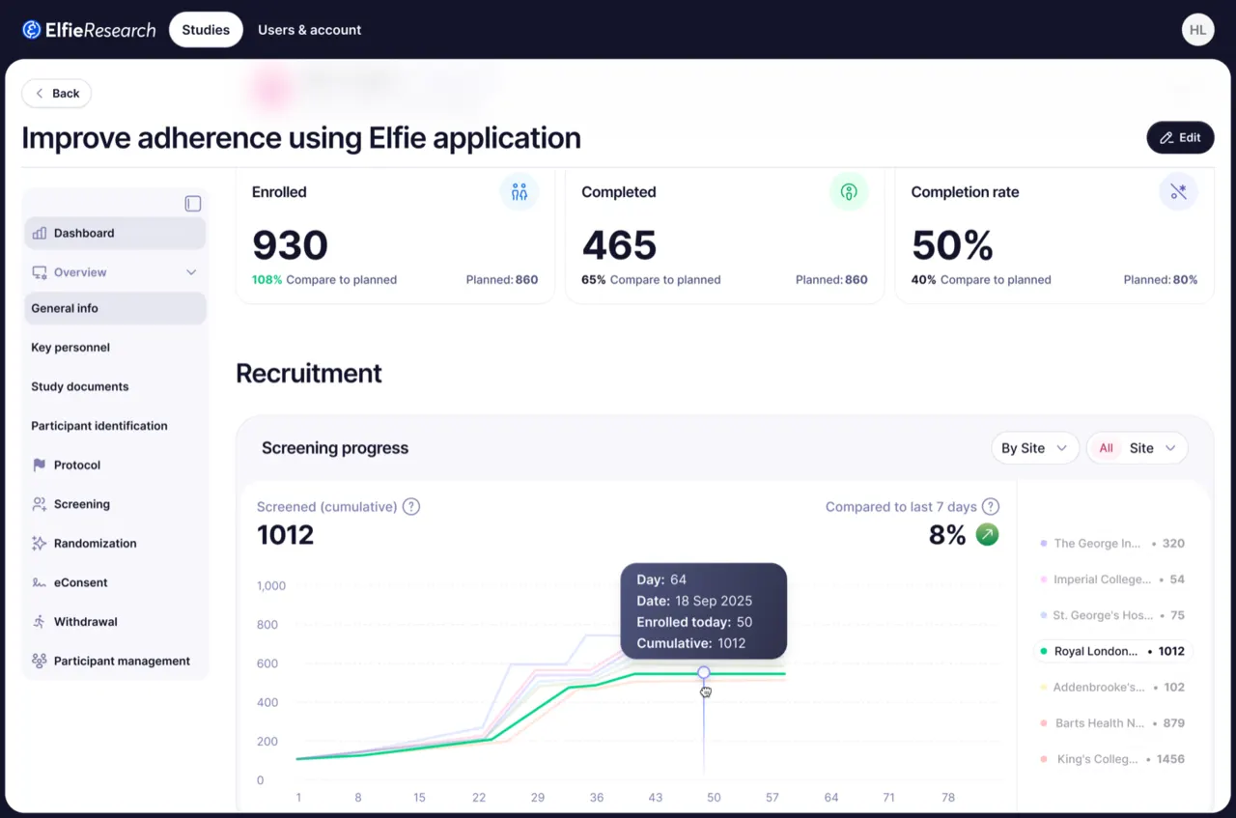Toggle King's Colleg... legend series
1236x818 pixels.
[1113, 759]
